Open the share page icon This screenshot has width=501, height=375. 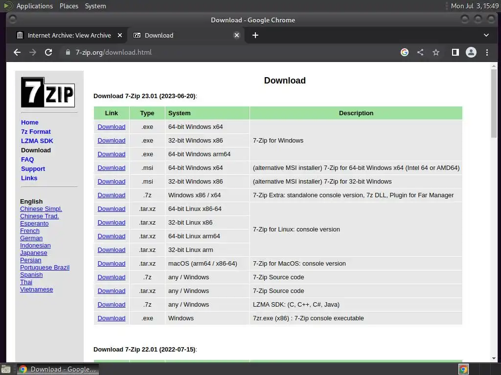click(420, 52)
